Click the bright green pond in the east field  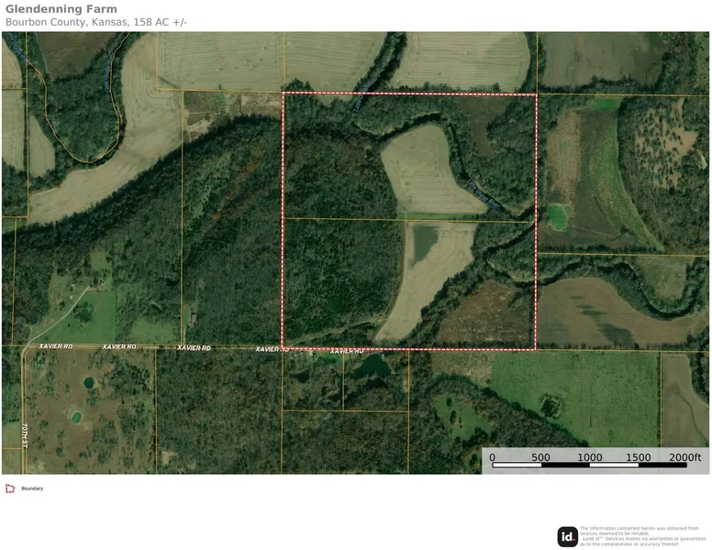coord(557,217)
